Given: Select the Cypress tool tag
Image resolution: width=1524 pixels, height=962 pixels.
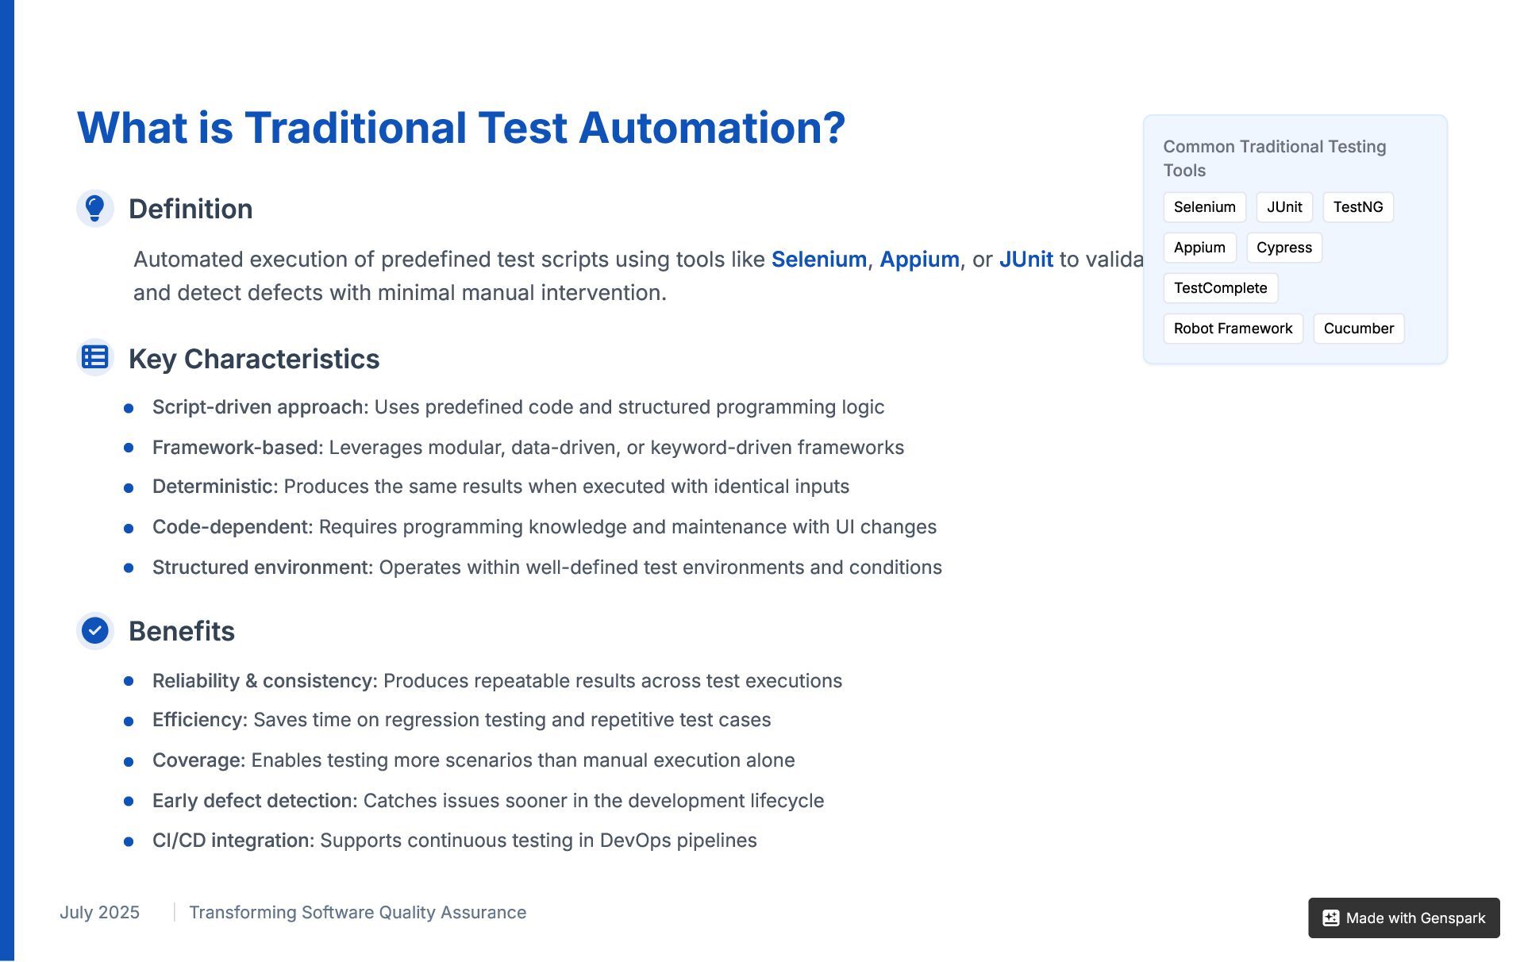Looking at the screenshot, I should [x=1284, y=248].
